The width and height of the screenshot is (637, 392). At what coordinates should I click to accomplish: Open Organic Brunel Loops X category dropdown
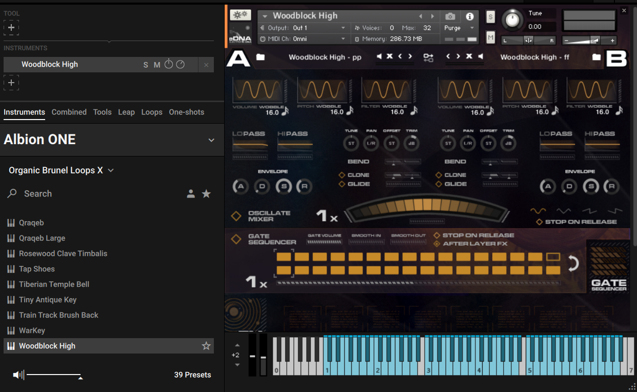click(x=61, y=170)
